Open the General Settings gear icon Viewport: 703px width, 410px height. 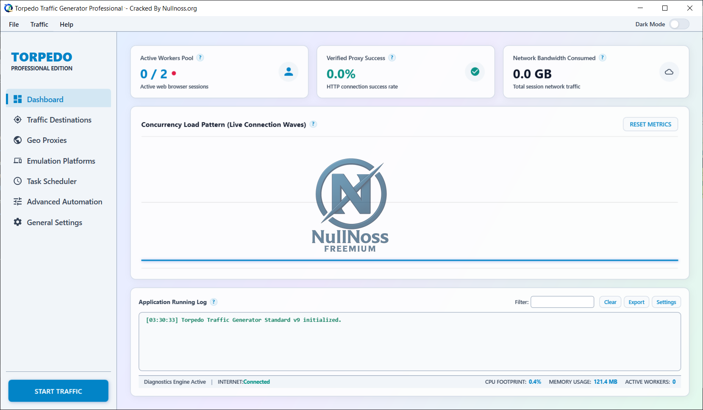click(17, 222)
